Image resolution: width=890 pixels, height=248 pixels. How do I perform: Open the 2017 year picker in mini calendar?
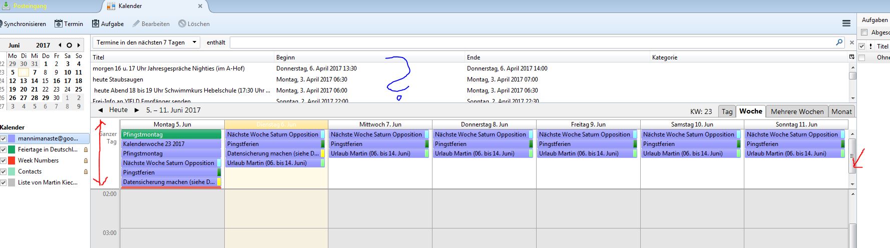[x=43, y=45]
